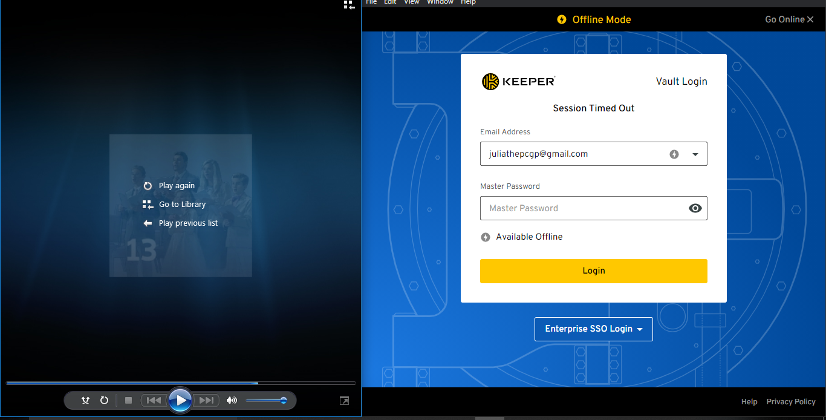Click the media player volume slider
Image resolution: width=826 pixels, height=420 pixels.
coord(266,400)
